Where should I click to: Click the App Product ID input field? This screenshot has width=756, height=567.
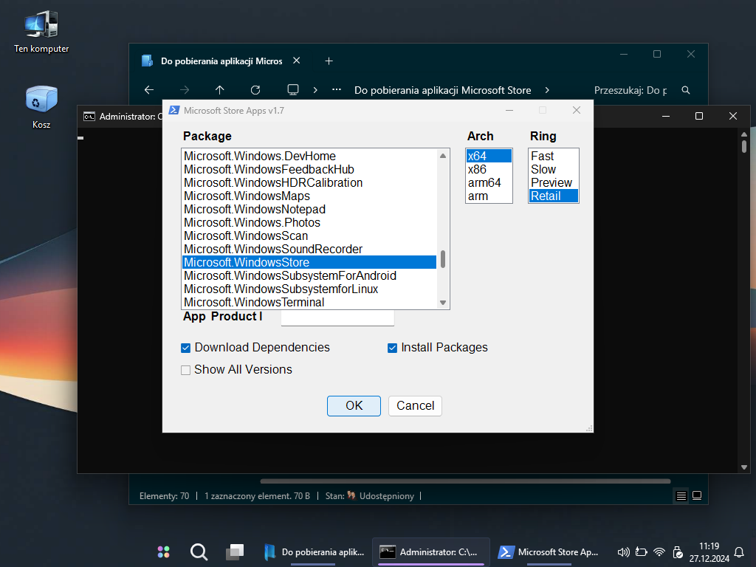tap(337, 317)
